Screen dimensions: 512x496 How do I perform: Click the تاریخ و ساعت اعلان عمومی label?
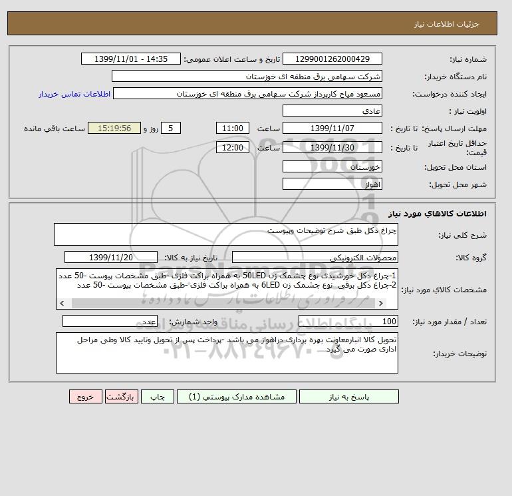(232, 59)
